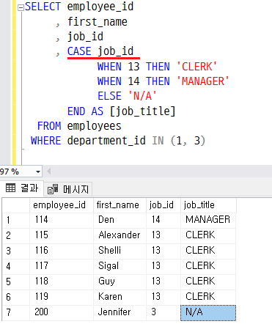Click the MANAGER job_title cell
The image size is (272, 324).
pyautogui.click(x=208, y=220)
